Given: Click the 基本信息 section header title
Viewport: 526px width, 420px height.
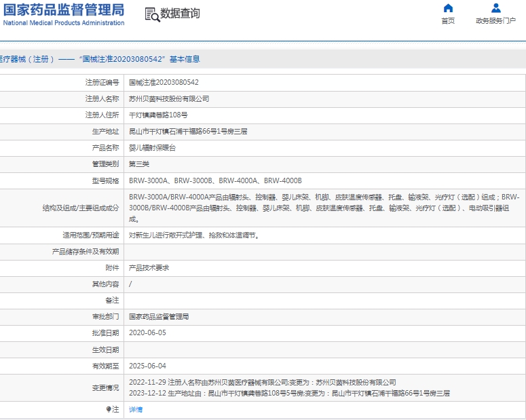Looking at the screenshot, I should 185,59.
